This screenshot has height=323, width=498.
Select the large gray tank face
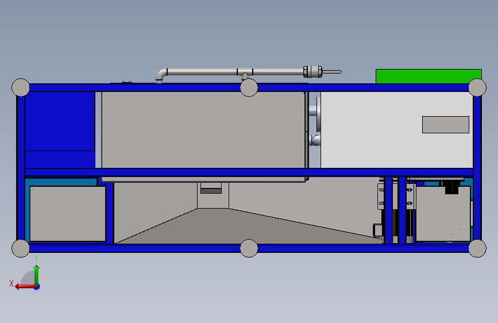point(203,130)
